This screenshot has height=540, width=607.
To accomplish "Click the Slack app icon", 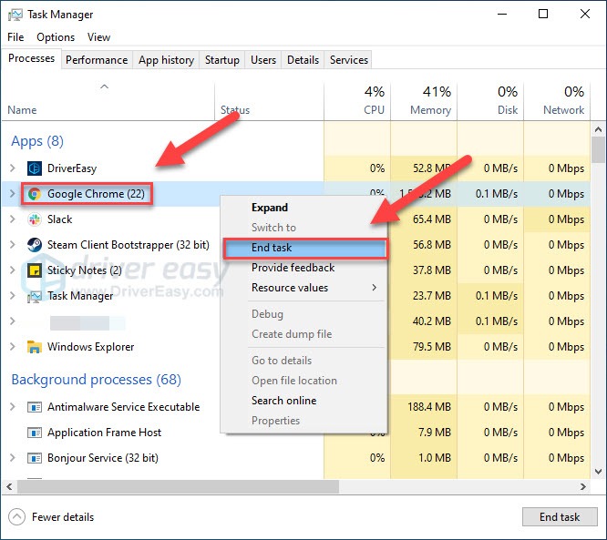I will (35, 219).
